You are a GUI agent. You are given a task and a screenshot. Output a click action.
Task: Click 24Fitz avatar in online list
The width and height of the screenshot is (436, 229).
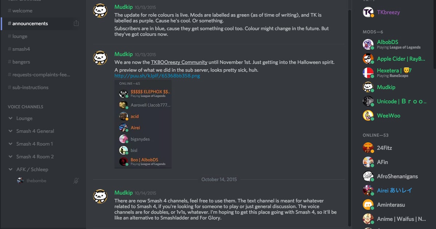(x=368, y=148)
